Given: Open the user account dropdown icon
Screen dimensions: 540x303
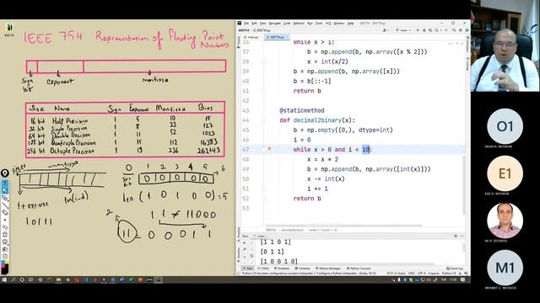Looking at the screenshot, I should 385,30.
